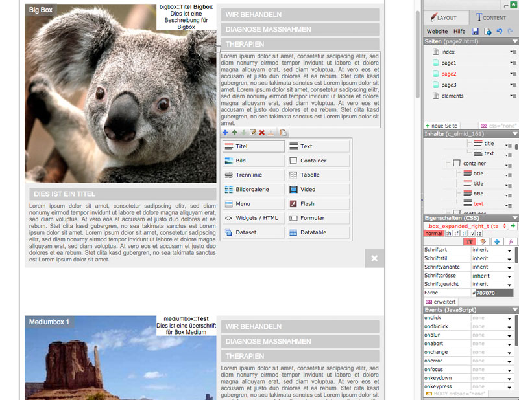Click the red X delete element icon
Viewport: 519px width, 400px height.
[x=262, y=133]
